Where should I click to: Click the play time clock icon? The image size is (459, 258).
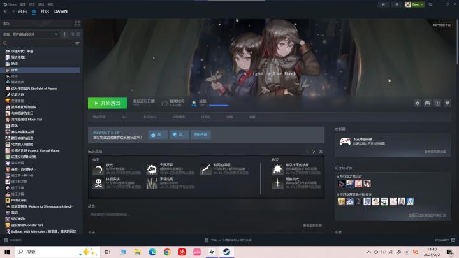164,103
